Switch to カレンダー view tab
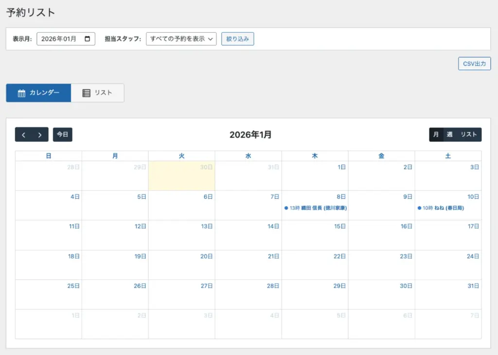Image resolution: width=498 pixels, height=355 pixels. (38, 93)
